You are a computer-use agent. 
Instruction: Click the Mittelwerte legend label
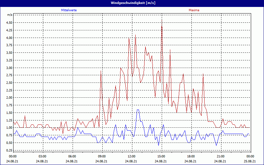pos(69,10)
